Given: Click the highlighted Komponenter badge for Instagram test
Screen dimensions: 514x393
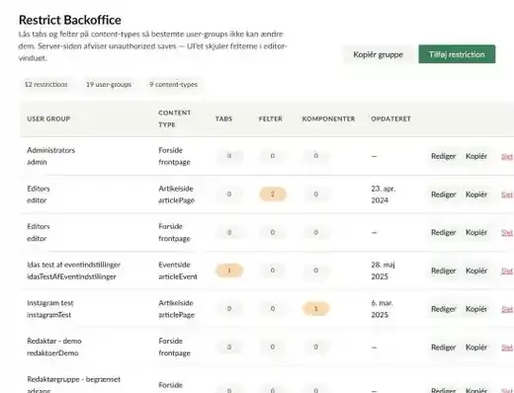Looking at the screenshot, I should [315, 309].
